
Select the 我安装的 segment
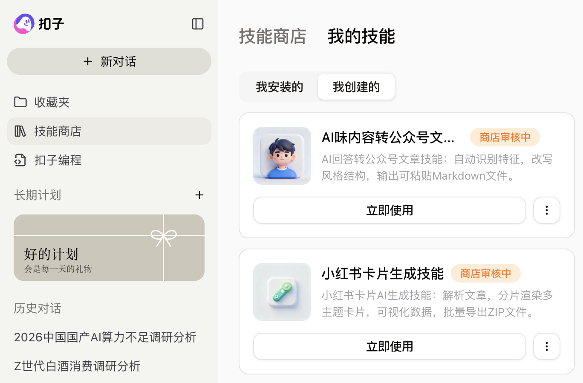pos(280,87)
